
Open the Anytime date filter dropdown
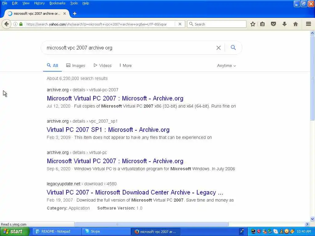(226, 66)
